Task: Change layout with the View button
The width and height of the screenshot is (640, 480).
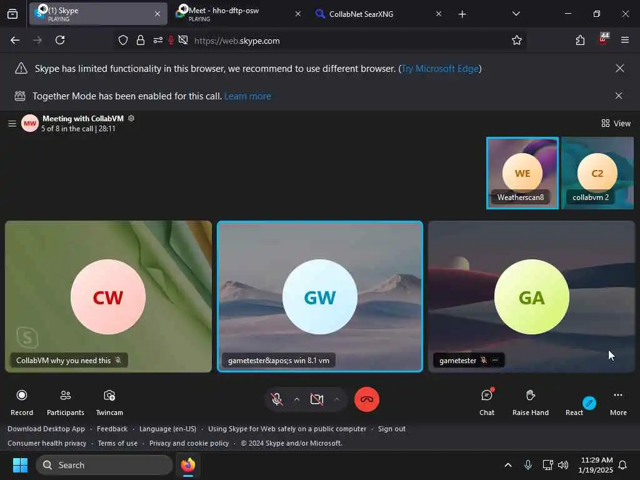Action: 616,123
